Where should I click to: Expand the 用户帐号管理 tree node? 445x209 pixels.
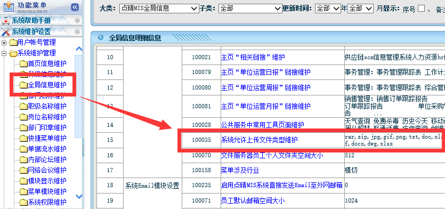coord(4,43)
